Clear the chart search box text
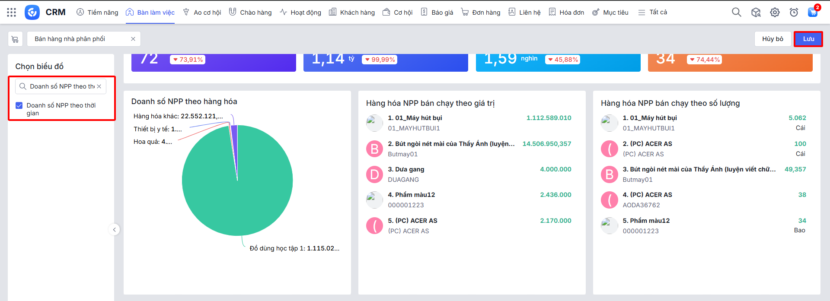The width and height of the screenshot is (830, 301). 99,86
